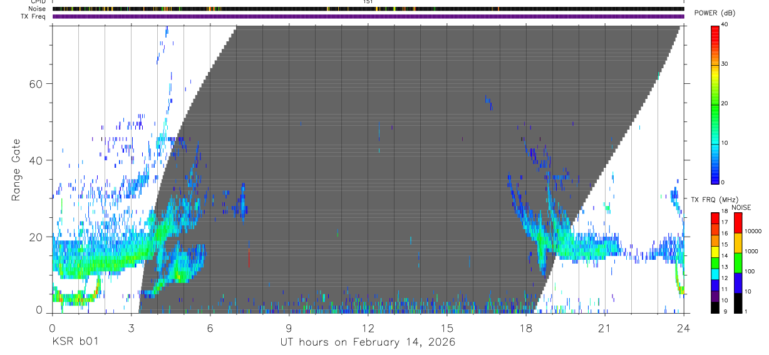
Task: Click the '100' value on NOISE scale
Action: [749, 271]
